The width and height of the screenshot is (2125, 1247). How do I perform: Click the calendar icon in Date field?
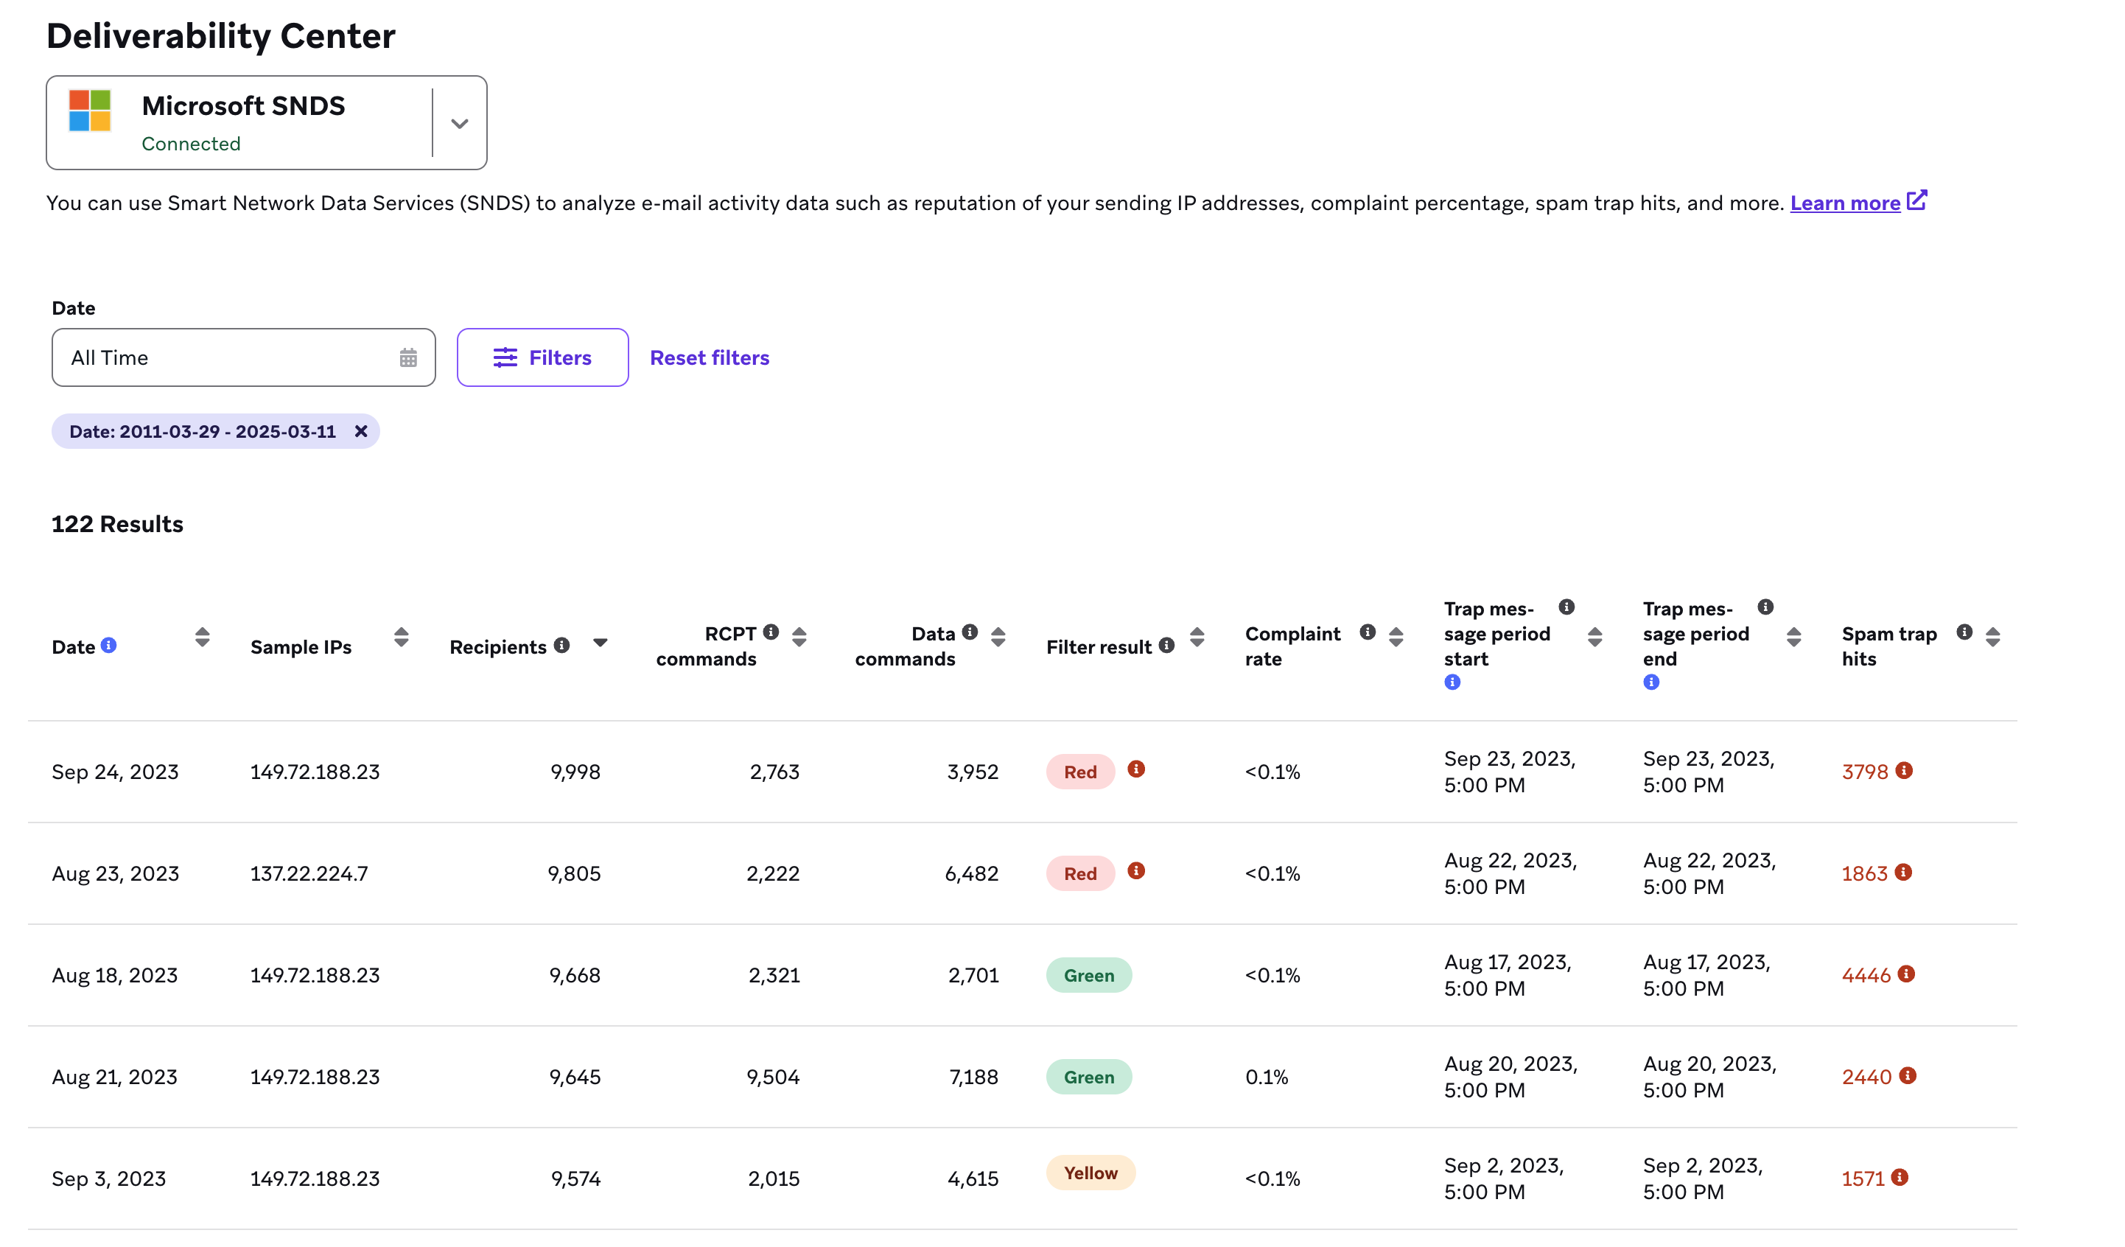pyautogui.click(x=408, y=357)
